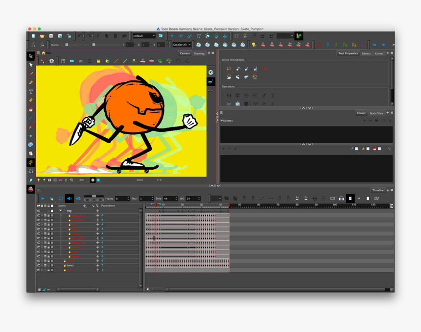Image resolution: width=421 pixels, height=332 pixels.
Task: Select the Paint bucket tool
Action: pos(31,109)
